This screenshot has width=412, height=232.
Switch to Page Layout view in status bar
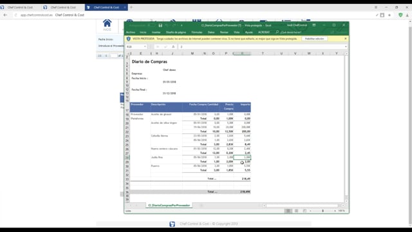point(296,211)
